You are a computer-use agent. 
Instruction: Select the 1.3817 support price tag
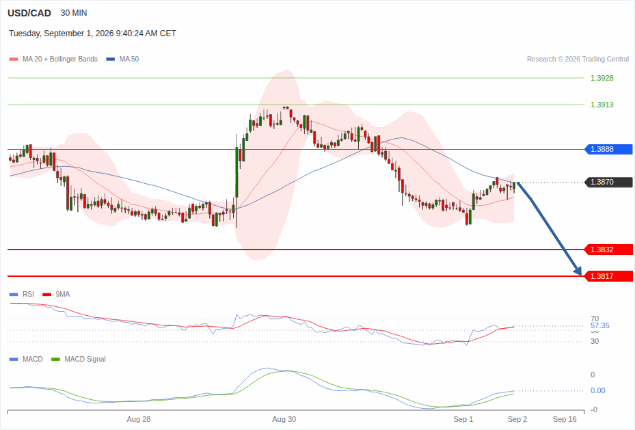(x=608, y=277)
